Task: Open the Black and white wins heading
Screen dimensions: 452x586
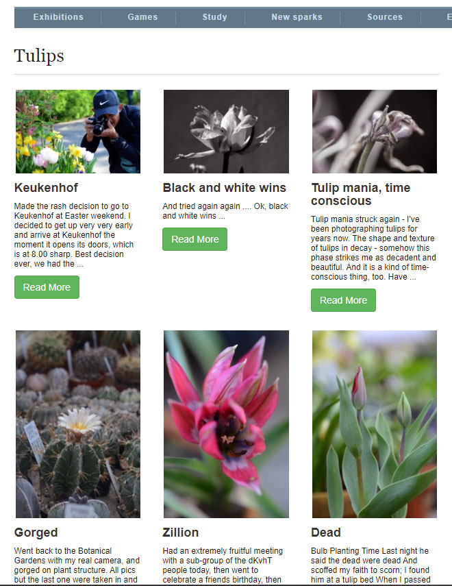Action: click(x=225, y=188)
